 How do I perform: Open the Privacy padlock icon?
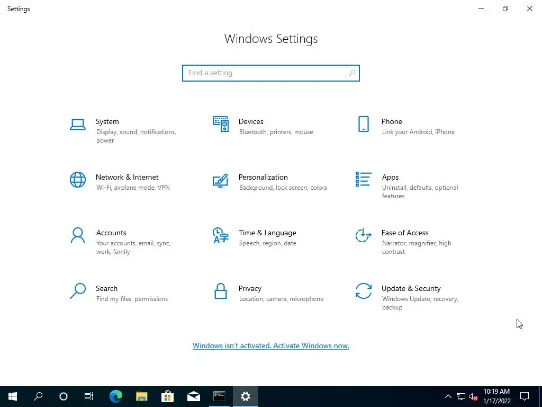click(221, 291)
